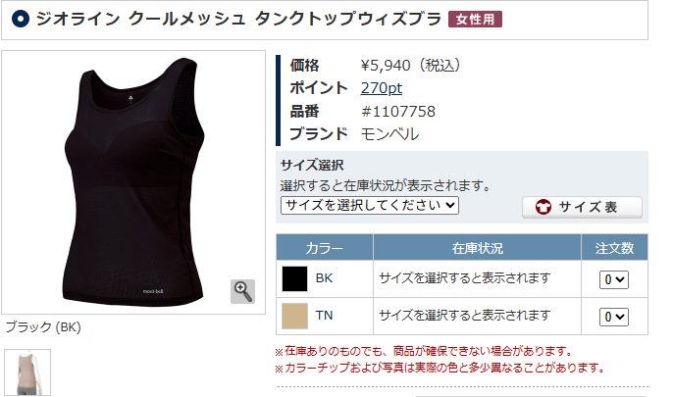Image resolution: width=673 pixels, height=397 pixels.
Task: Open the TN order quantity dropdown
Action: 614,317
